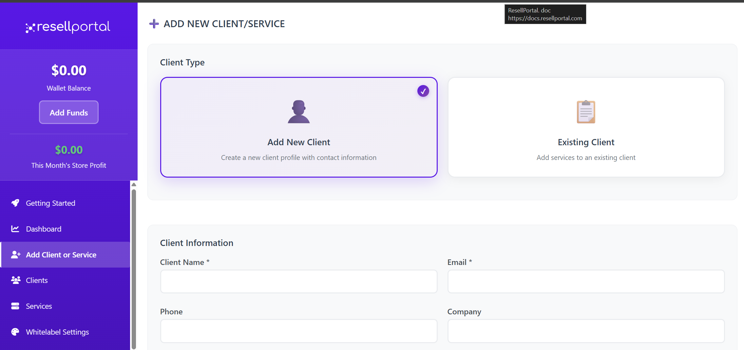Click the checkmark badge on Add New Client
The height and width of the screenshot is (350, 744).
(x=423, y=91)
